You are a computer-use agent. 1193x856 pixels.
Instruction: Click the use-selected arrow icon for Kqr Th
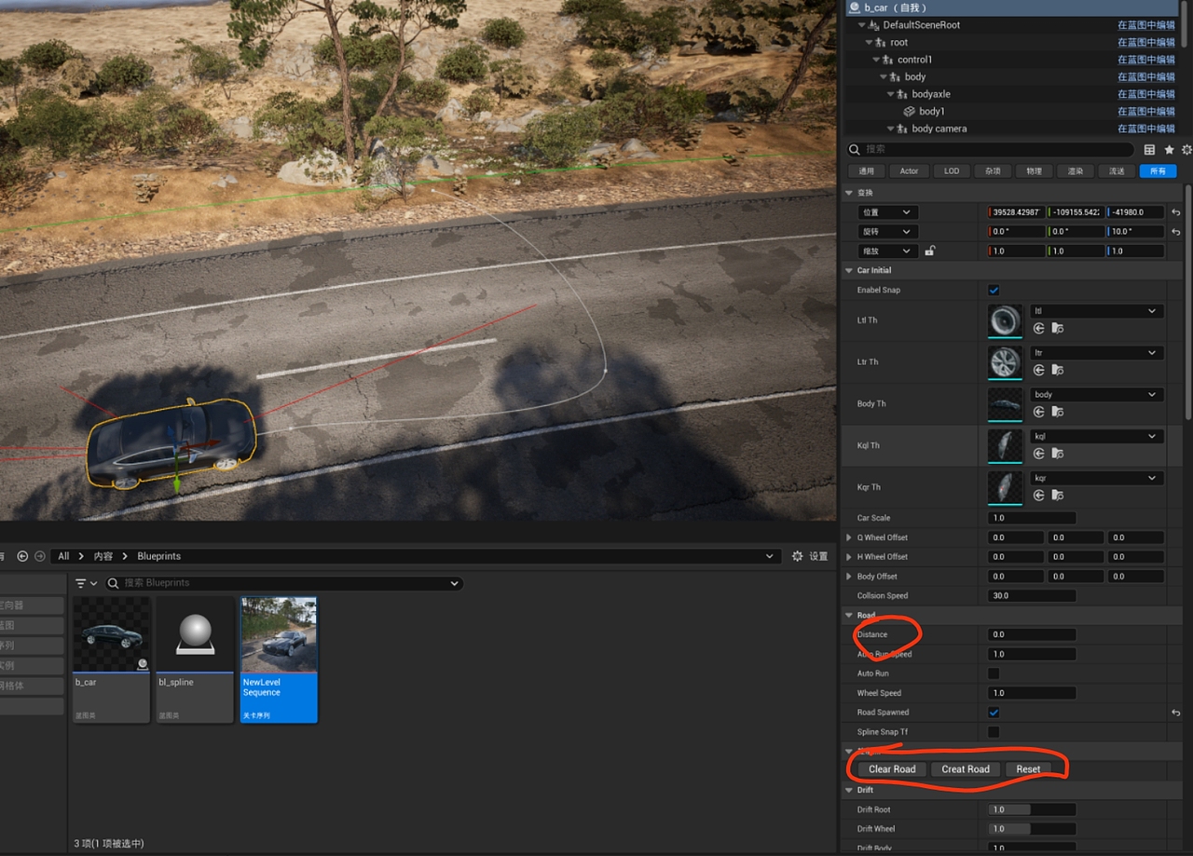pos(1039,496)
